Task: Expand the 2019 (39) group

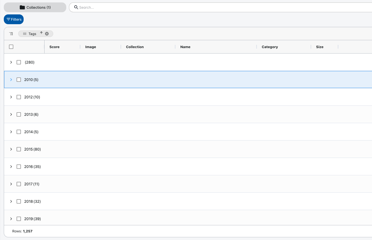Action: (11, 219)
